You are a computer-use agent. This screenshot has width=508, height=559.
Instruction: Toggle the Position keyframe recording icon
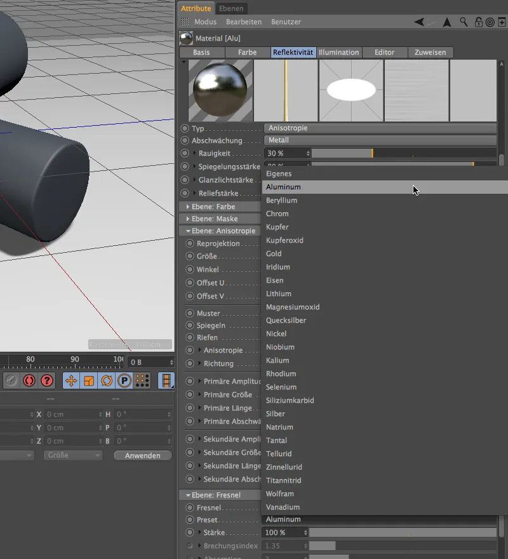pyautogui.click(x=71, y=381)
